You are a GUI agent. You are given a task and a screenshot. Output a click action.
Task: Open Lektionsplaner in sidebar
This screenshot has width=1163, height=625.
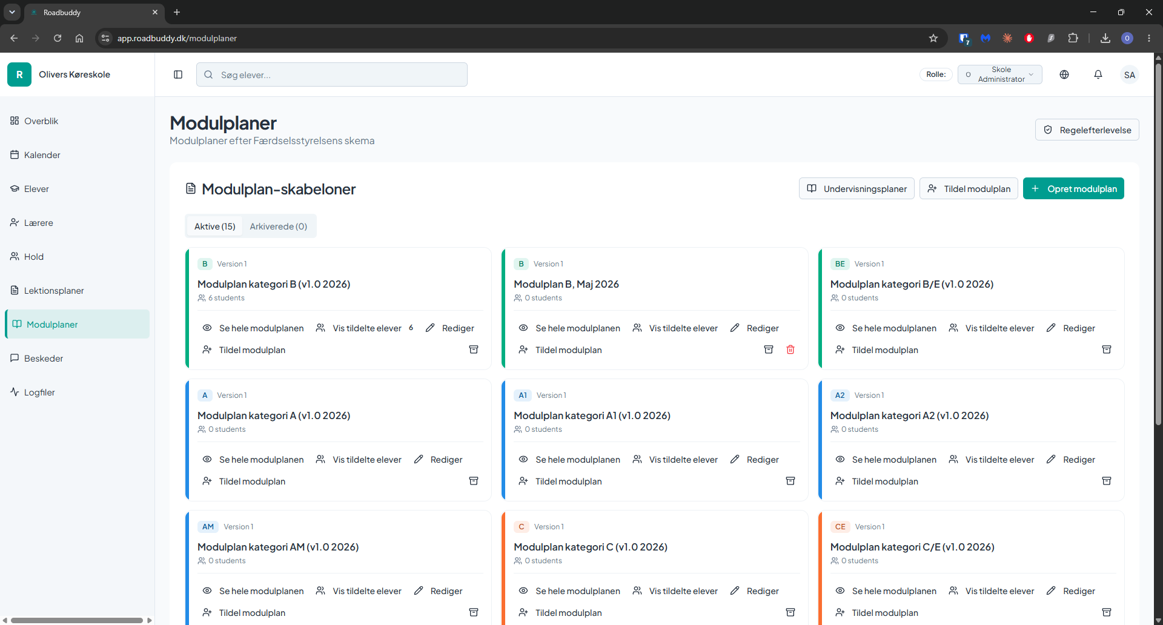point(78,290)
